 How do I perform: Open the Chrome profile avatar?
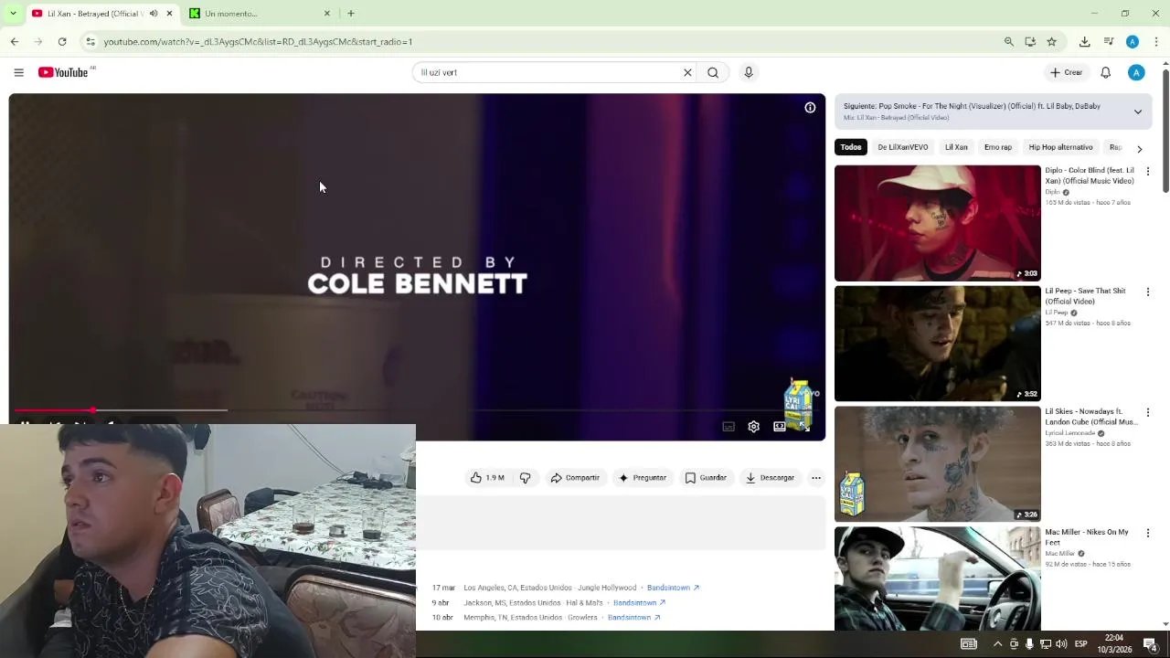(1133, 41)
